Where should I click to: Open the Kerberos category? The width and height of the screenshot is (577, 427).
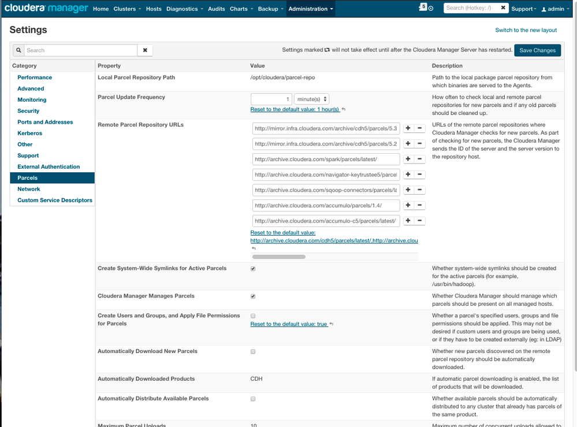click(x=30, y=133)
